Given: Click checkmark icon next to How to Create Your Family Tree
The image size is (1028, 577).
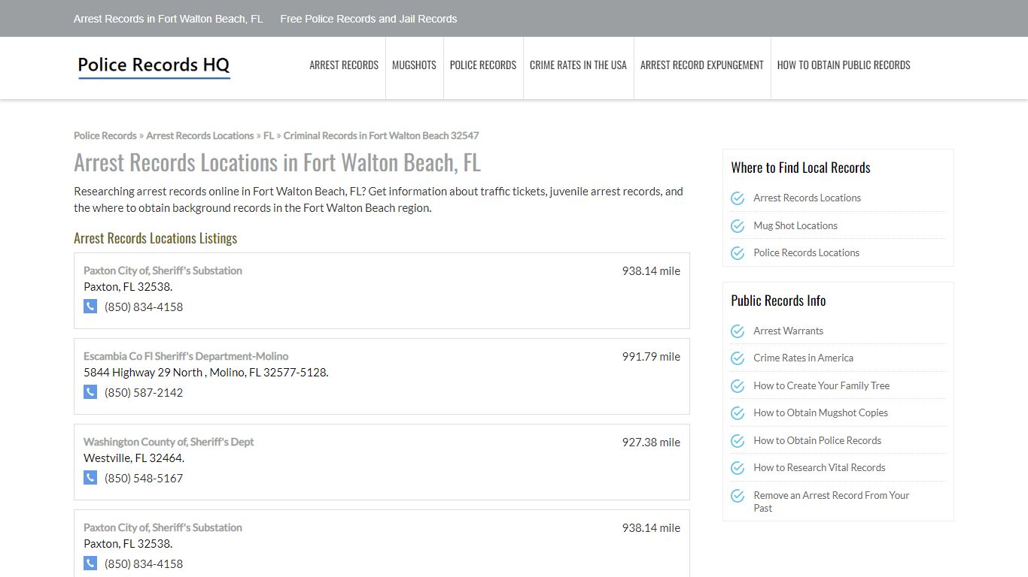Looking at the screenshot, I should click(x=738, y=386).
